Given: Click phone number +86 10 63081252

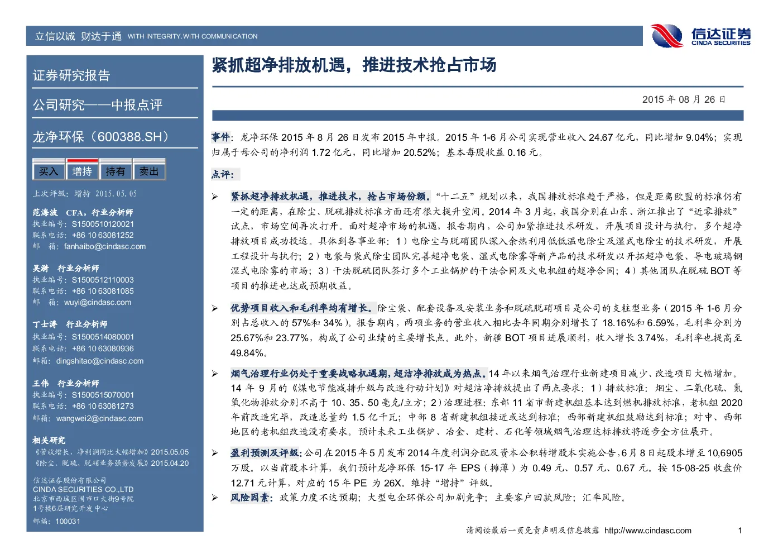Looking at the screenshot, I should tap(103, 235).
